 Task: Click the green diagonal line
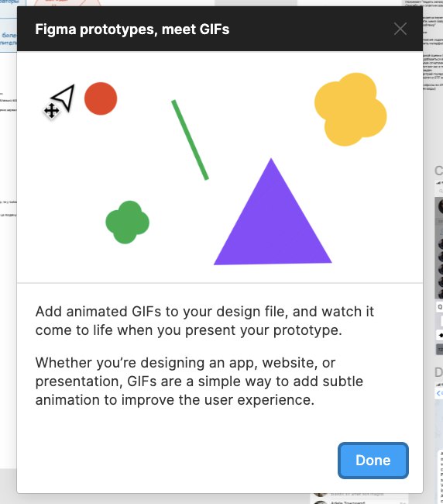[x=190, y=140]
